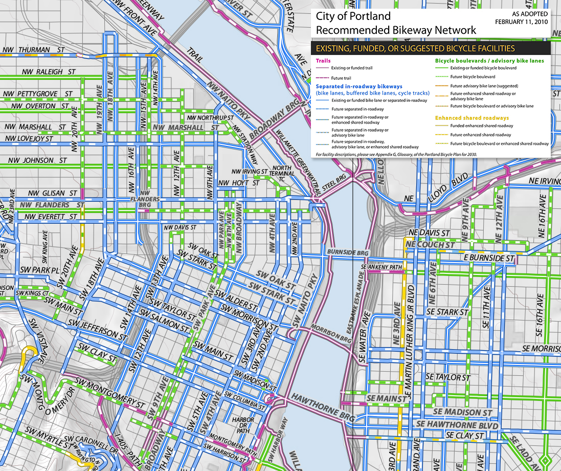The image size is (561, 471).
Task: Click the 'HARBOR DR PATH' label
Action: pos(243,425)
